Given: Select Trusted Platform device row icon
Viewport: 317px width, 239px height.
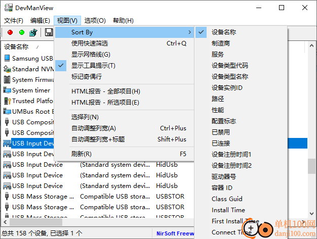Looking at the screenshot, I should pos(7,101).
